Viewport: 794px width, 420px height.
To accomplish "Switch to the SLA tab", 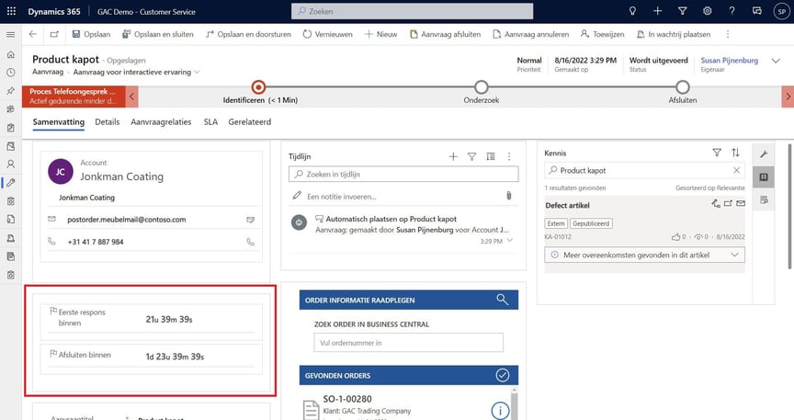I will (x=210, y=122).
